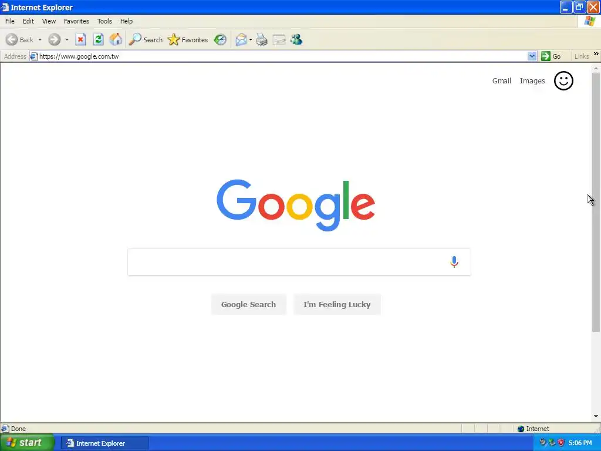Click the Google logo
The width and height of the screenshot is (601, 451).
click(x=296, y=205)
